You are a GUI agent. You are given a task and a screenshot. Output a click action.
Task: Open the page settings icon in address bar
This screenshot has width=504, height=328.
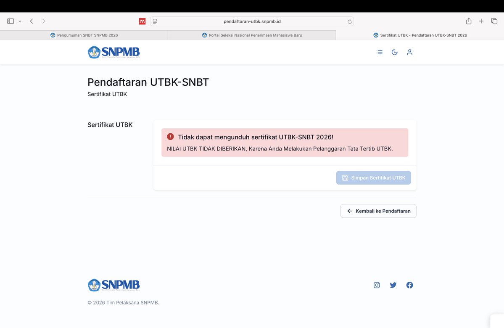tap(155, 21)
